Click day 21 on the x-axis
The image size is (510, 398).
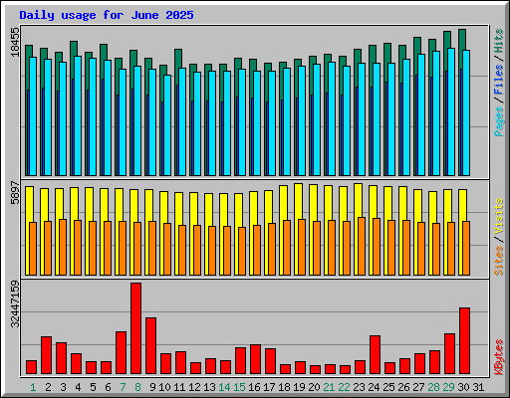(x=329, y=387)
